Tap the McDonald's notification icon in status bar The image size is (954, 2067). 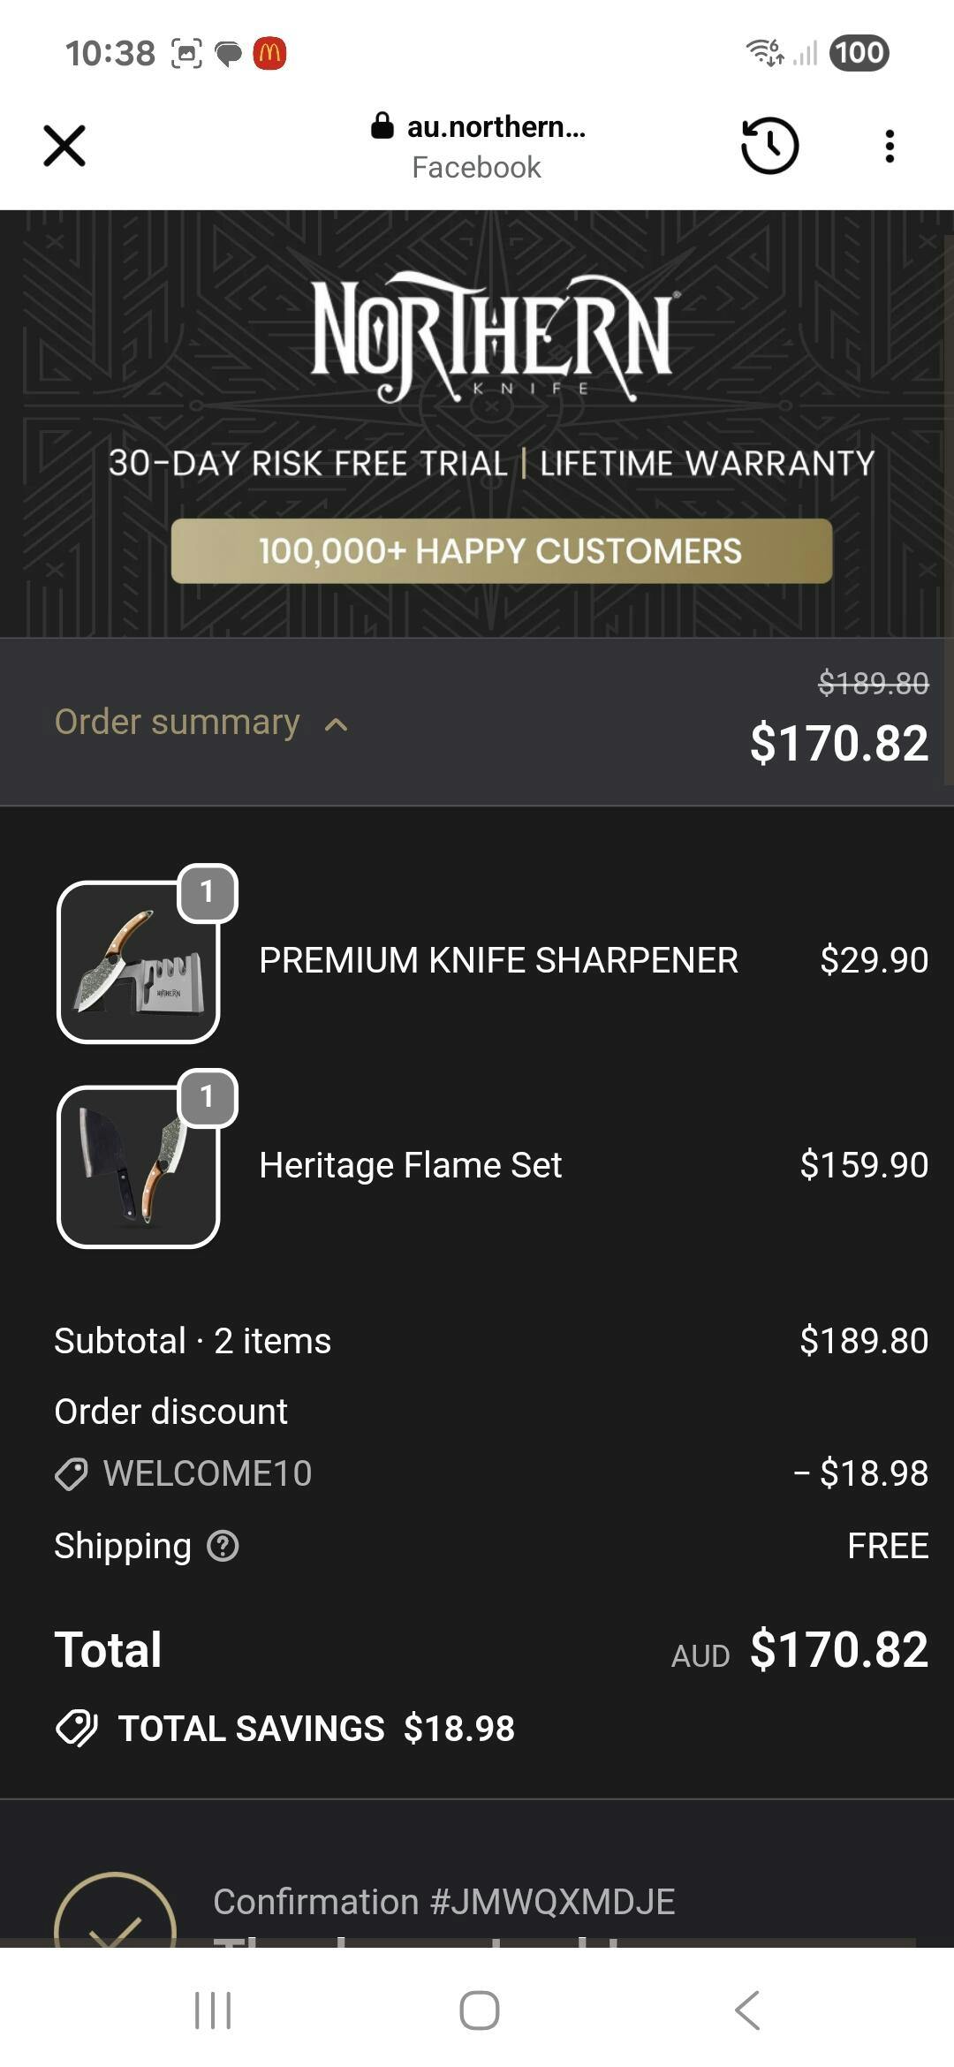[x=269, y=53]
